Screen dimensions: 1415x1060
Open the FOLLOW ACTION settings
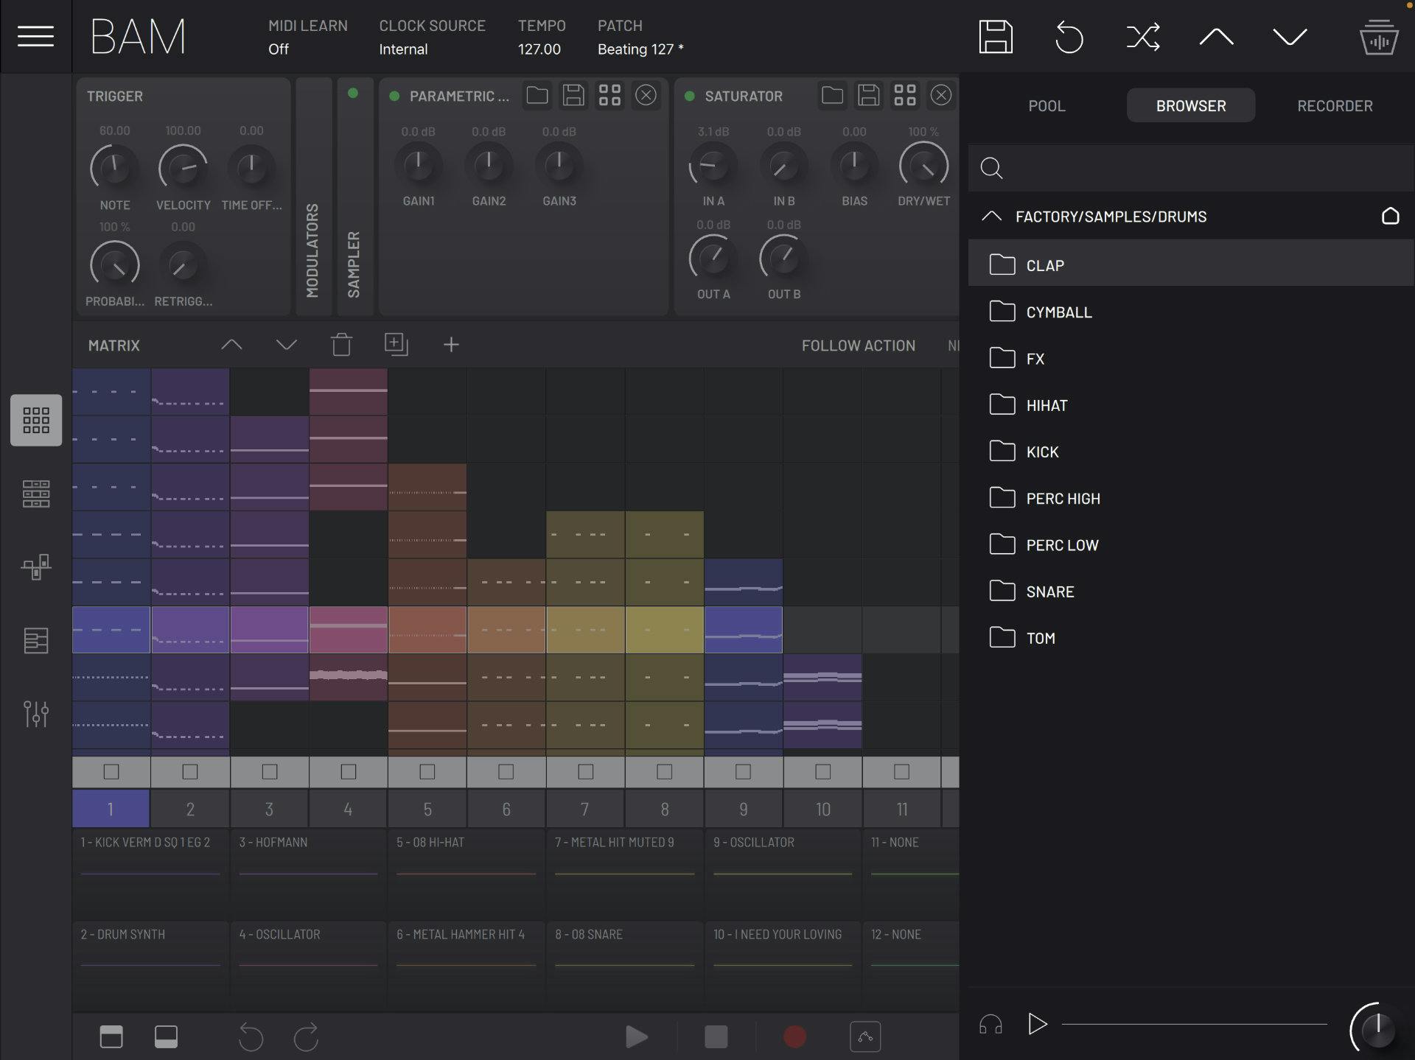(858, 345)
